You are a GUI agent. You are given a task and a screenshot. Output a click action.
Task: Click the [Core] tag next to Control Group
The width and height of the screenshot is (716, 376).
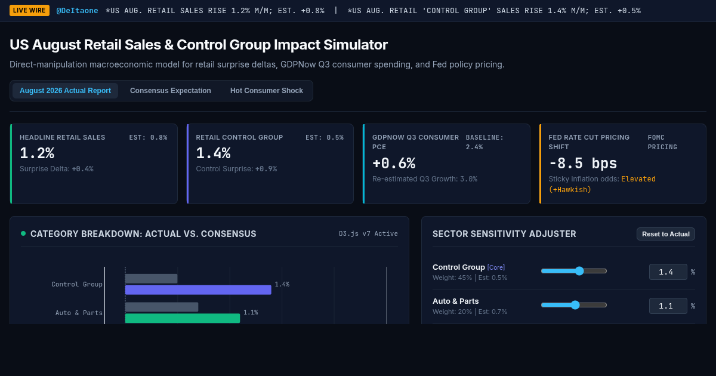(496, 267)
